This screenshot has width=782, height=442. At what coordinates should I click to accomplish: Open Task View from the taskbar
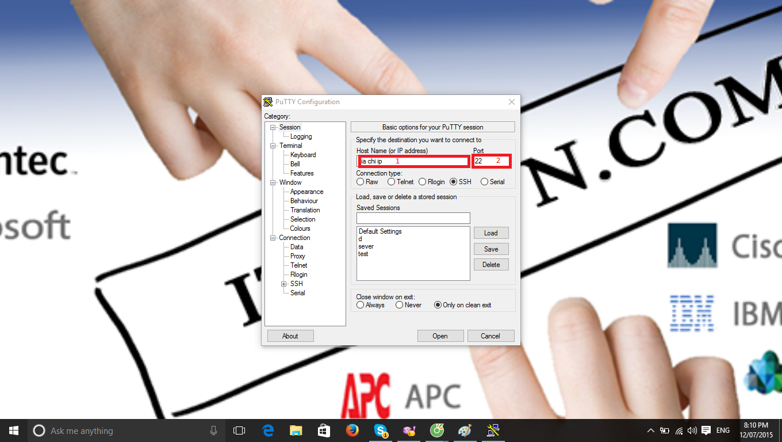[x=239, y=430]
